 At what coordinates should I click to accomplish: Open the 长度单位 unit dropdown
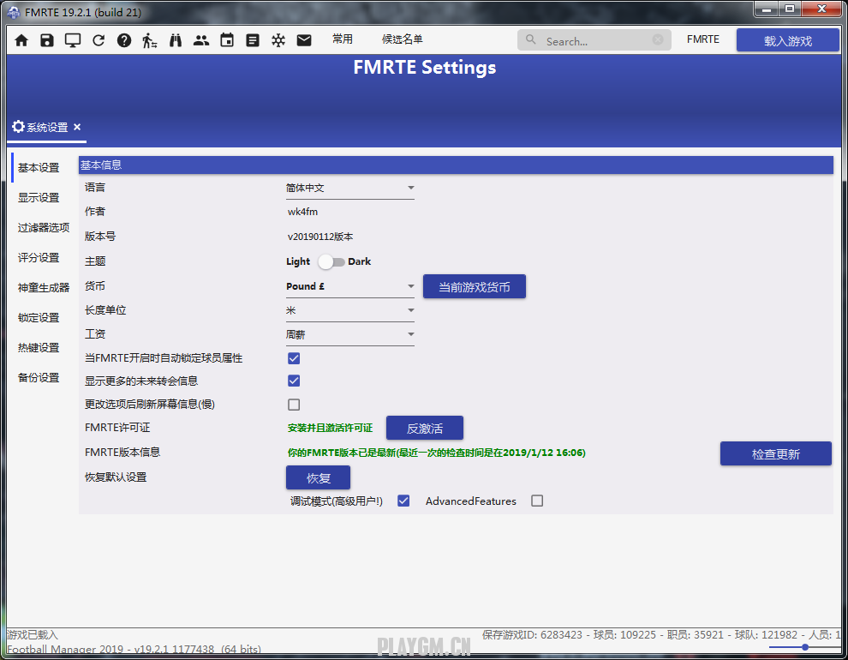pyautogui.click(x=350, y=311)
